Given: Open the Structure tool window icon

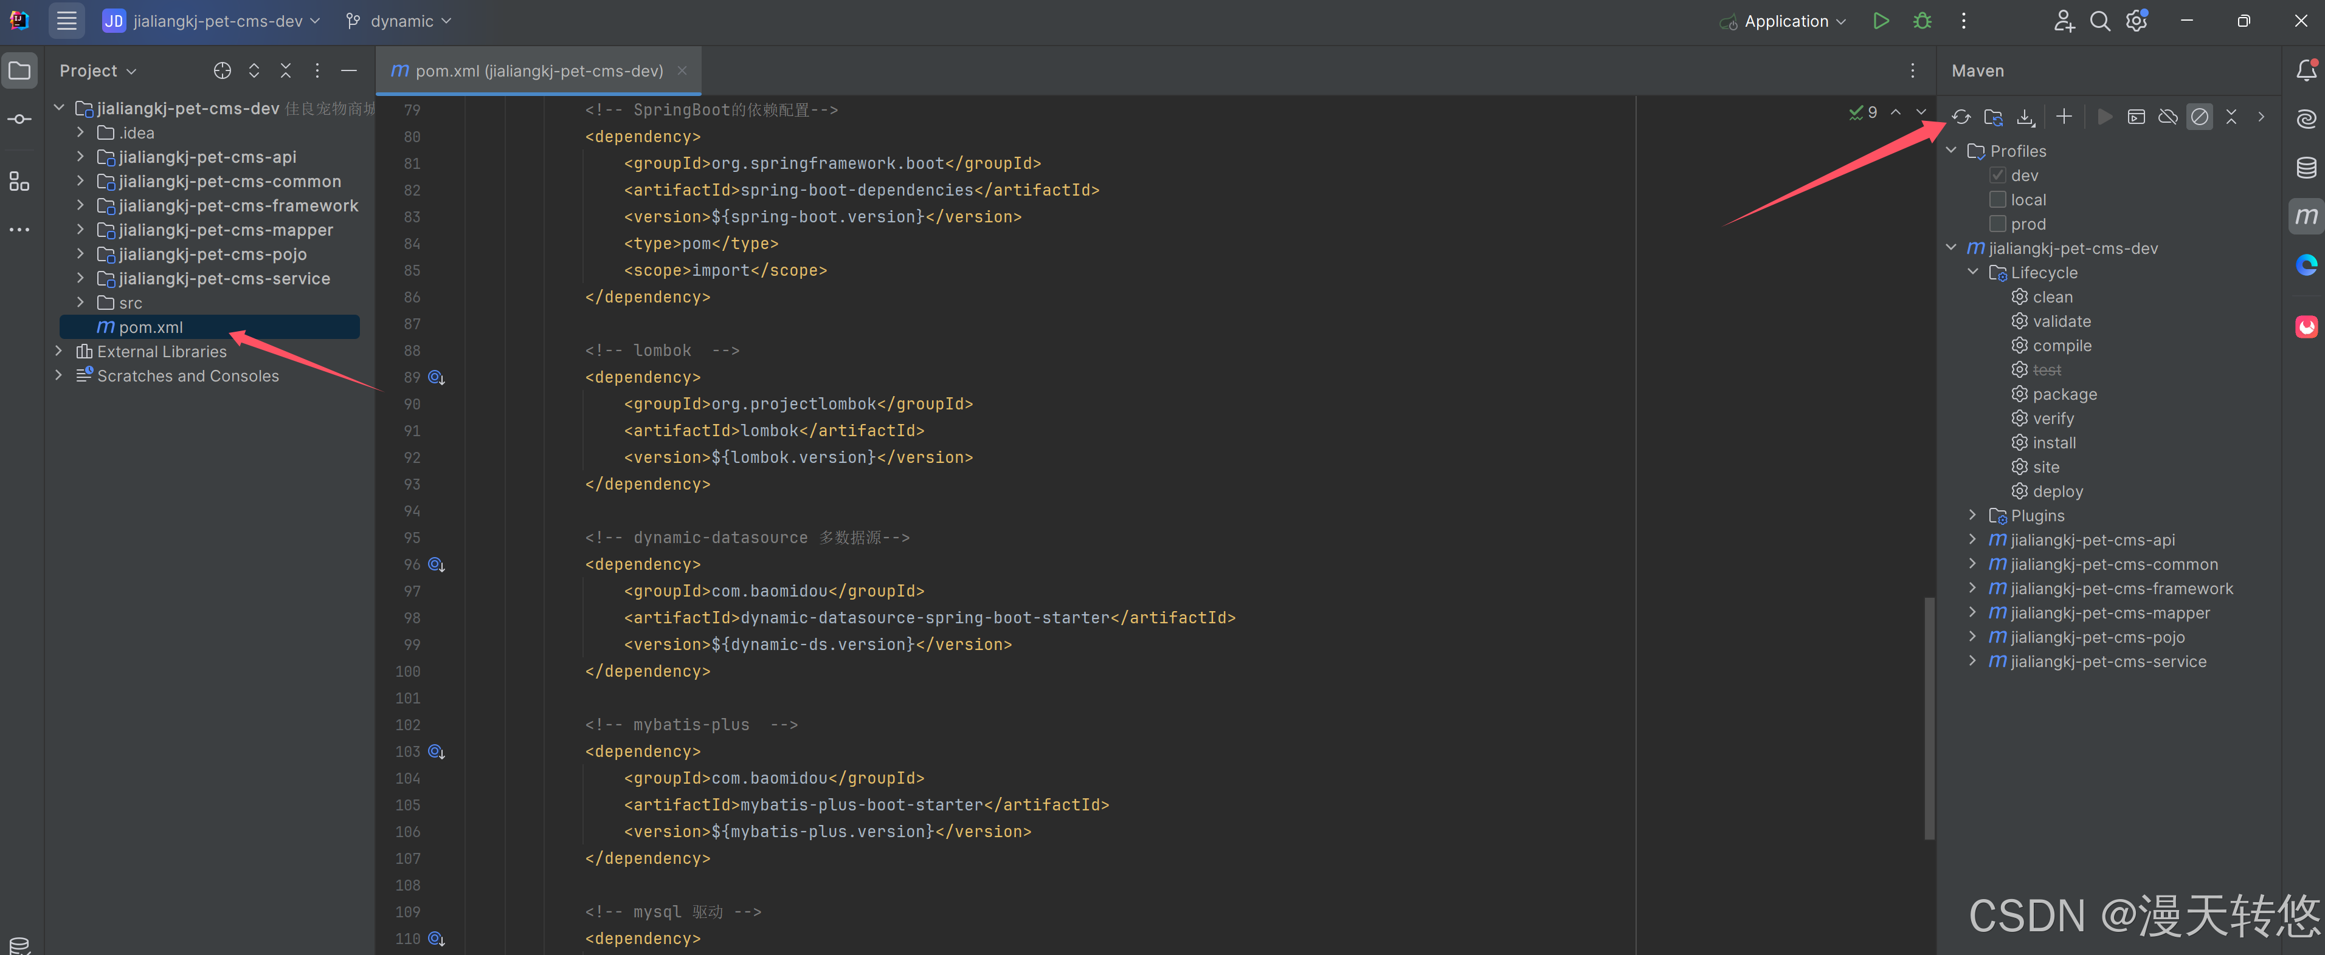Looking at the screenshot, I should 19,181.
